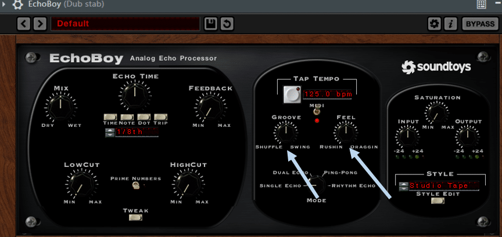Click the Saturation knob

point(436,112)
